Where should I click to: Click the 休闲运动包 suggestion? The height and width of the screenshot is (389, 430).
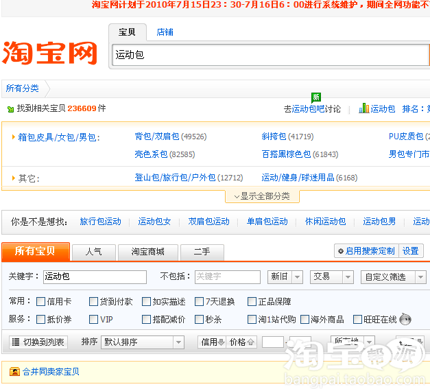325,222
